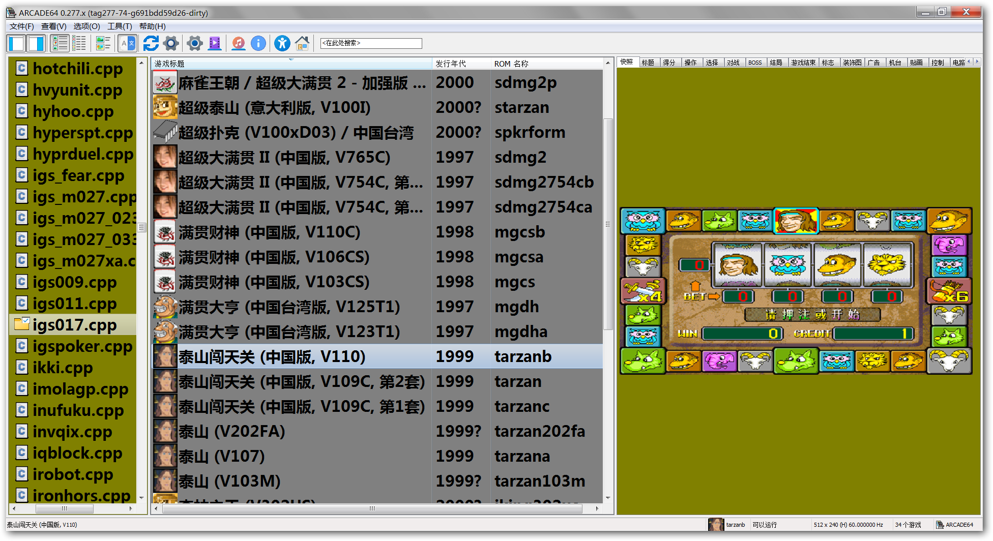This screenshot has width=993, height=541.
Task: Click the mgdha game icon
Action: click(x=165, y=332)
